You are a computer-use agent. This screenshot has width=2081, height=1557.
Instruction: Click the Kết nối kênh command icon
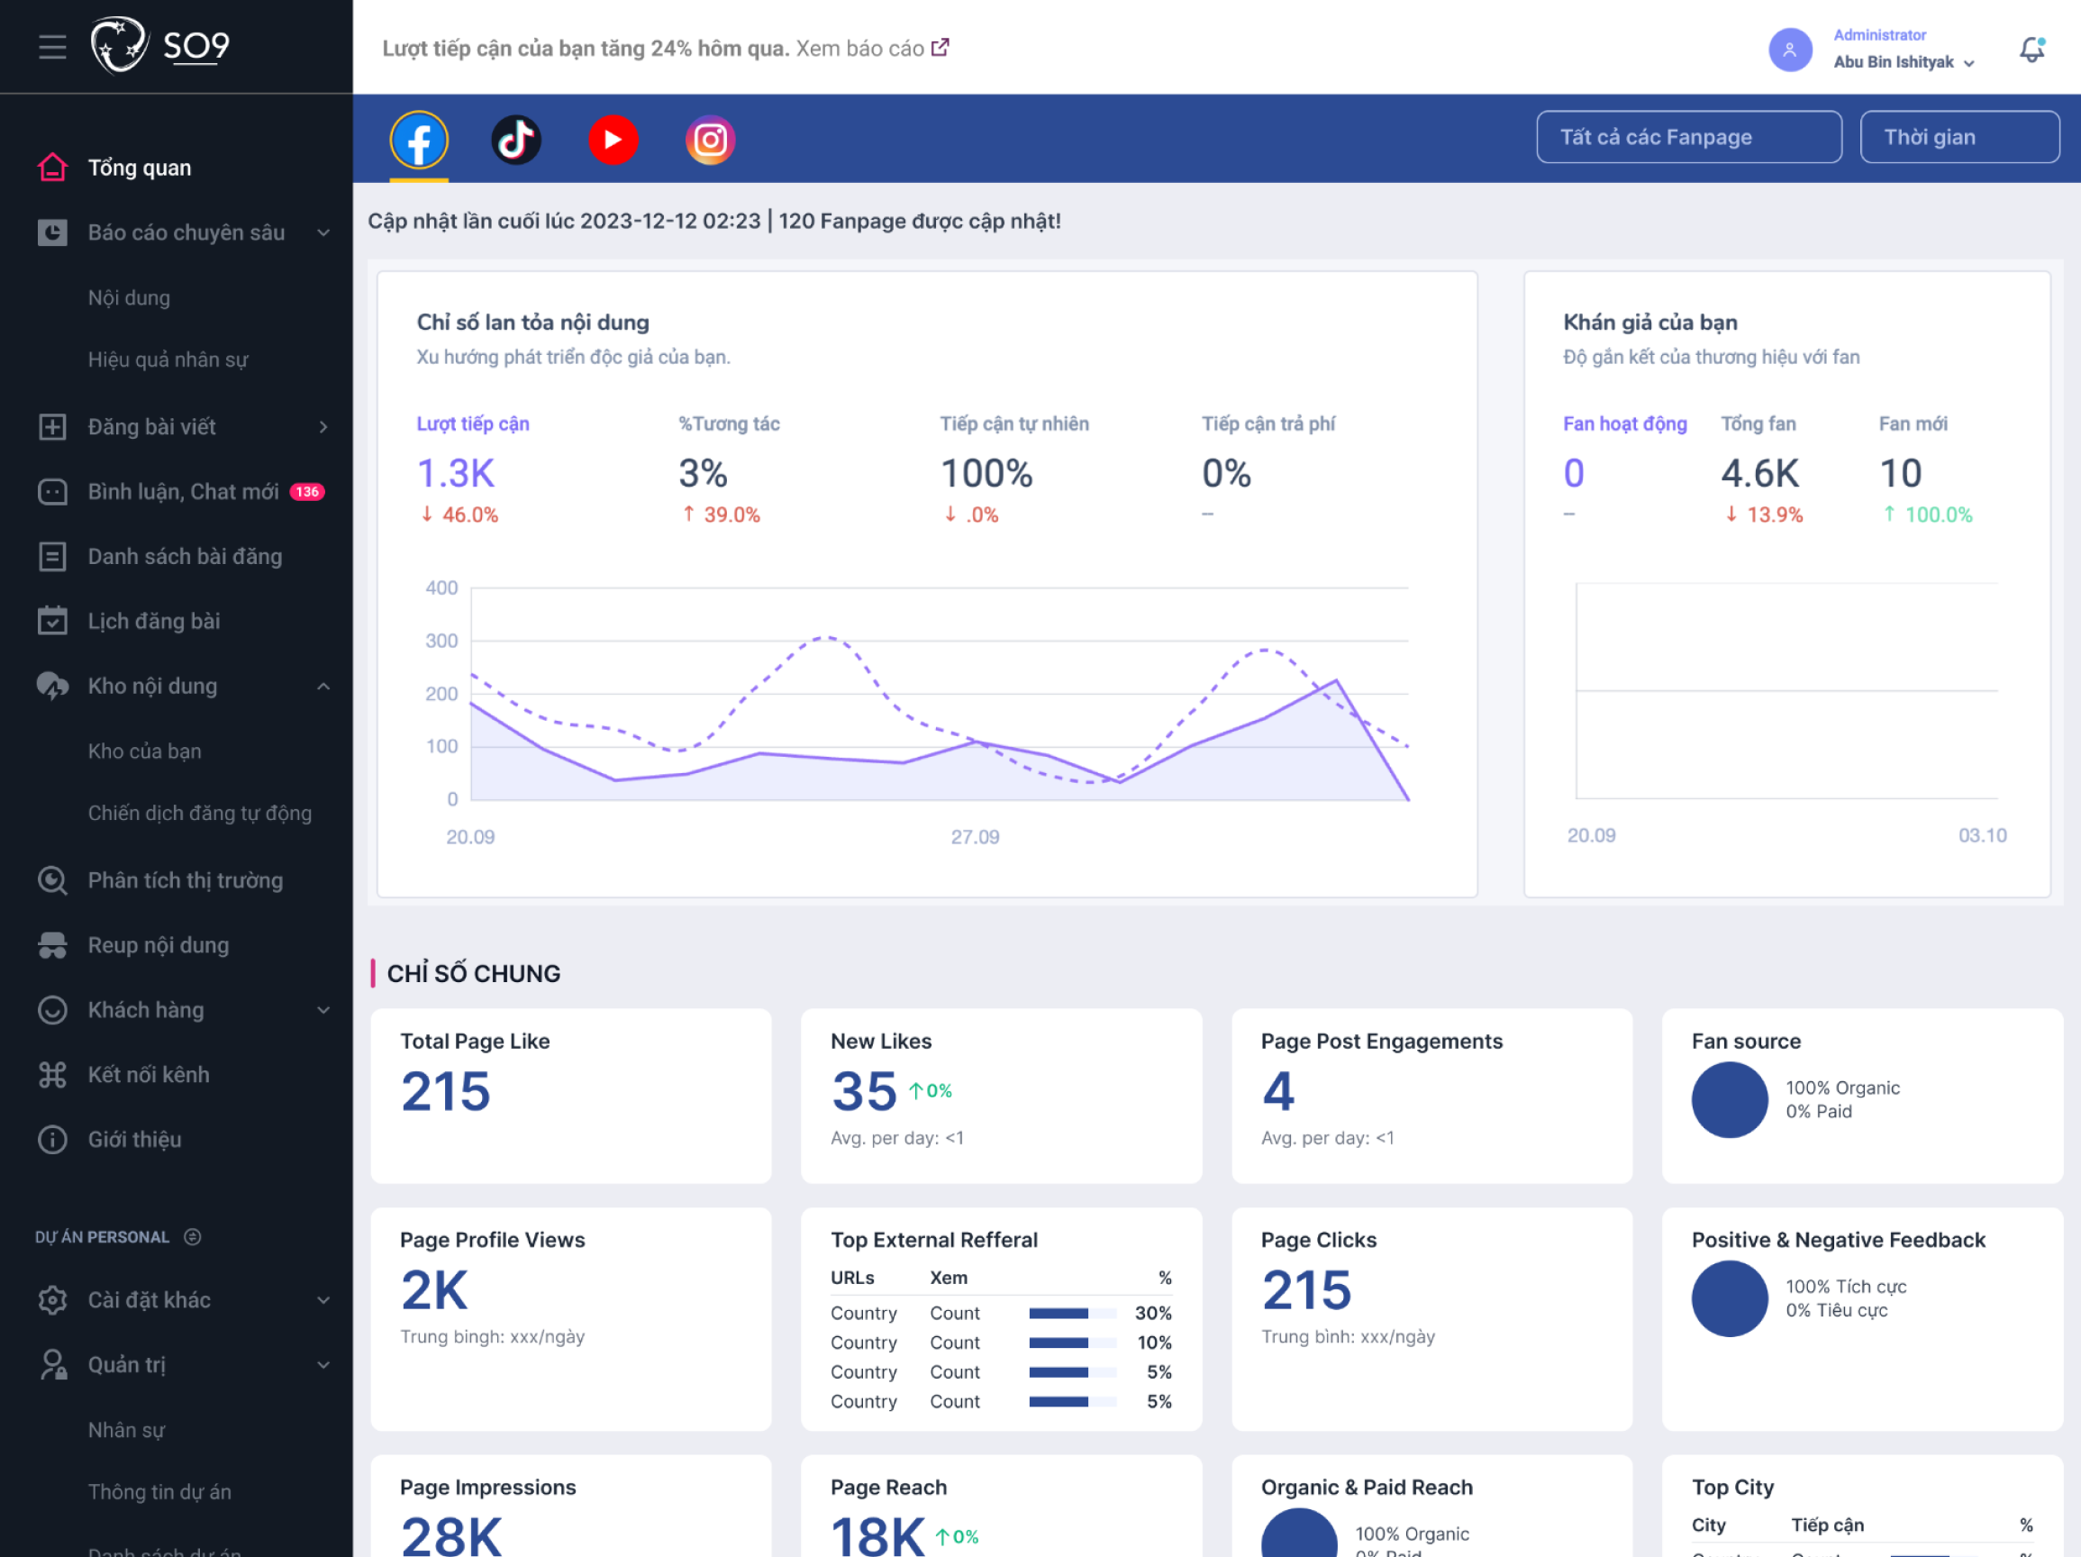point(52,1075)
